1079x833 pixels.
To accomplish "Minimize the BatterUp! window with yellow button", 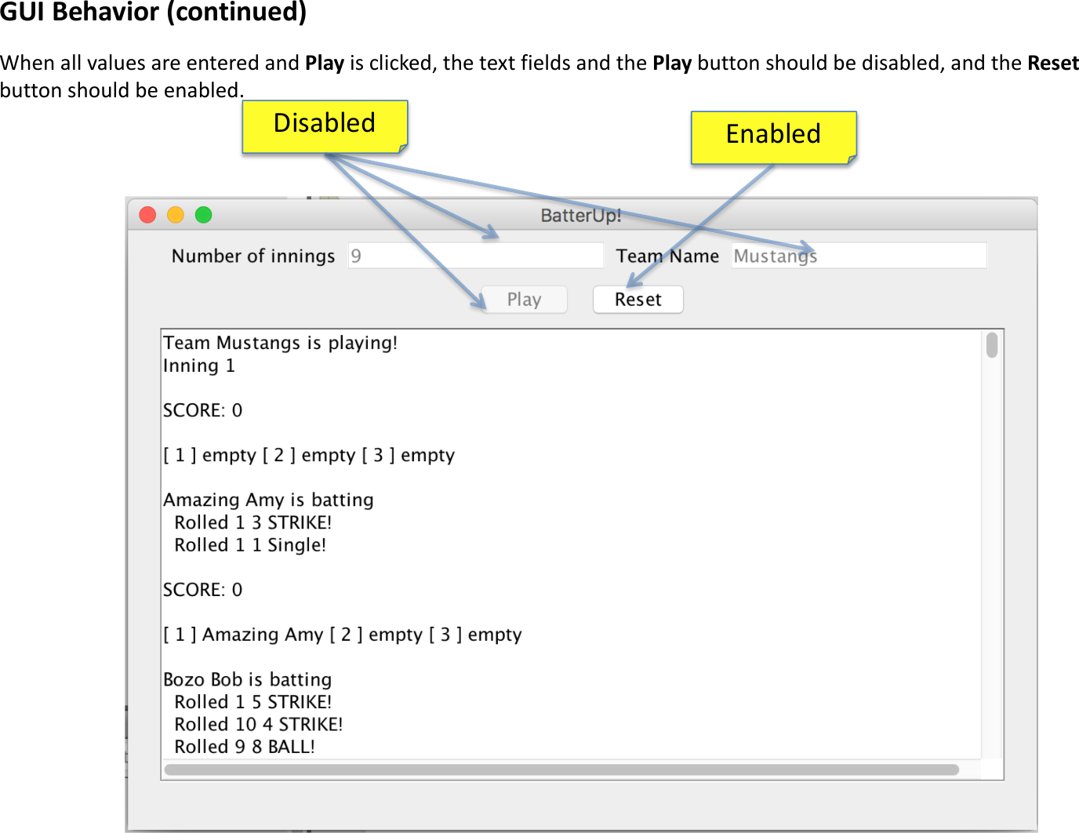I will pyautogui.click(x=176, y=215).
